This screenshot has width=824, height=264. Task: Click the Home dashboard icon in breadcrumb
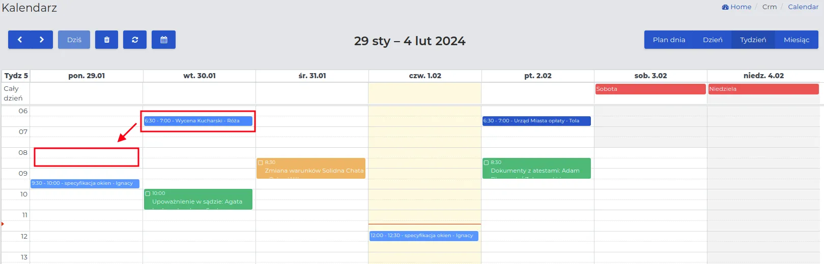(x=725, y=7)
